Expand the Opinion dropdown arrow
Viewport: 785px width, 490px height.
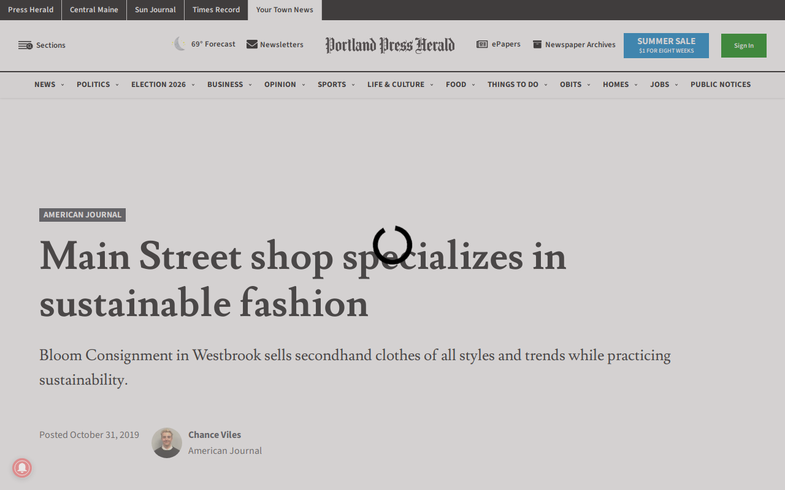click(303, 85)
